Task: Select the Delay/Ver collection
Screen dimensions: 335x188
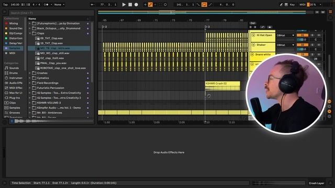Action: coord(13,43)
